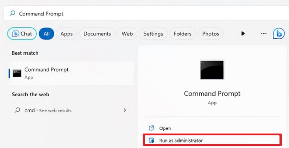Click the search magnifier icon in search box
289x148 pixels.
point(12,13)
